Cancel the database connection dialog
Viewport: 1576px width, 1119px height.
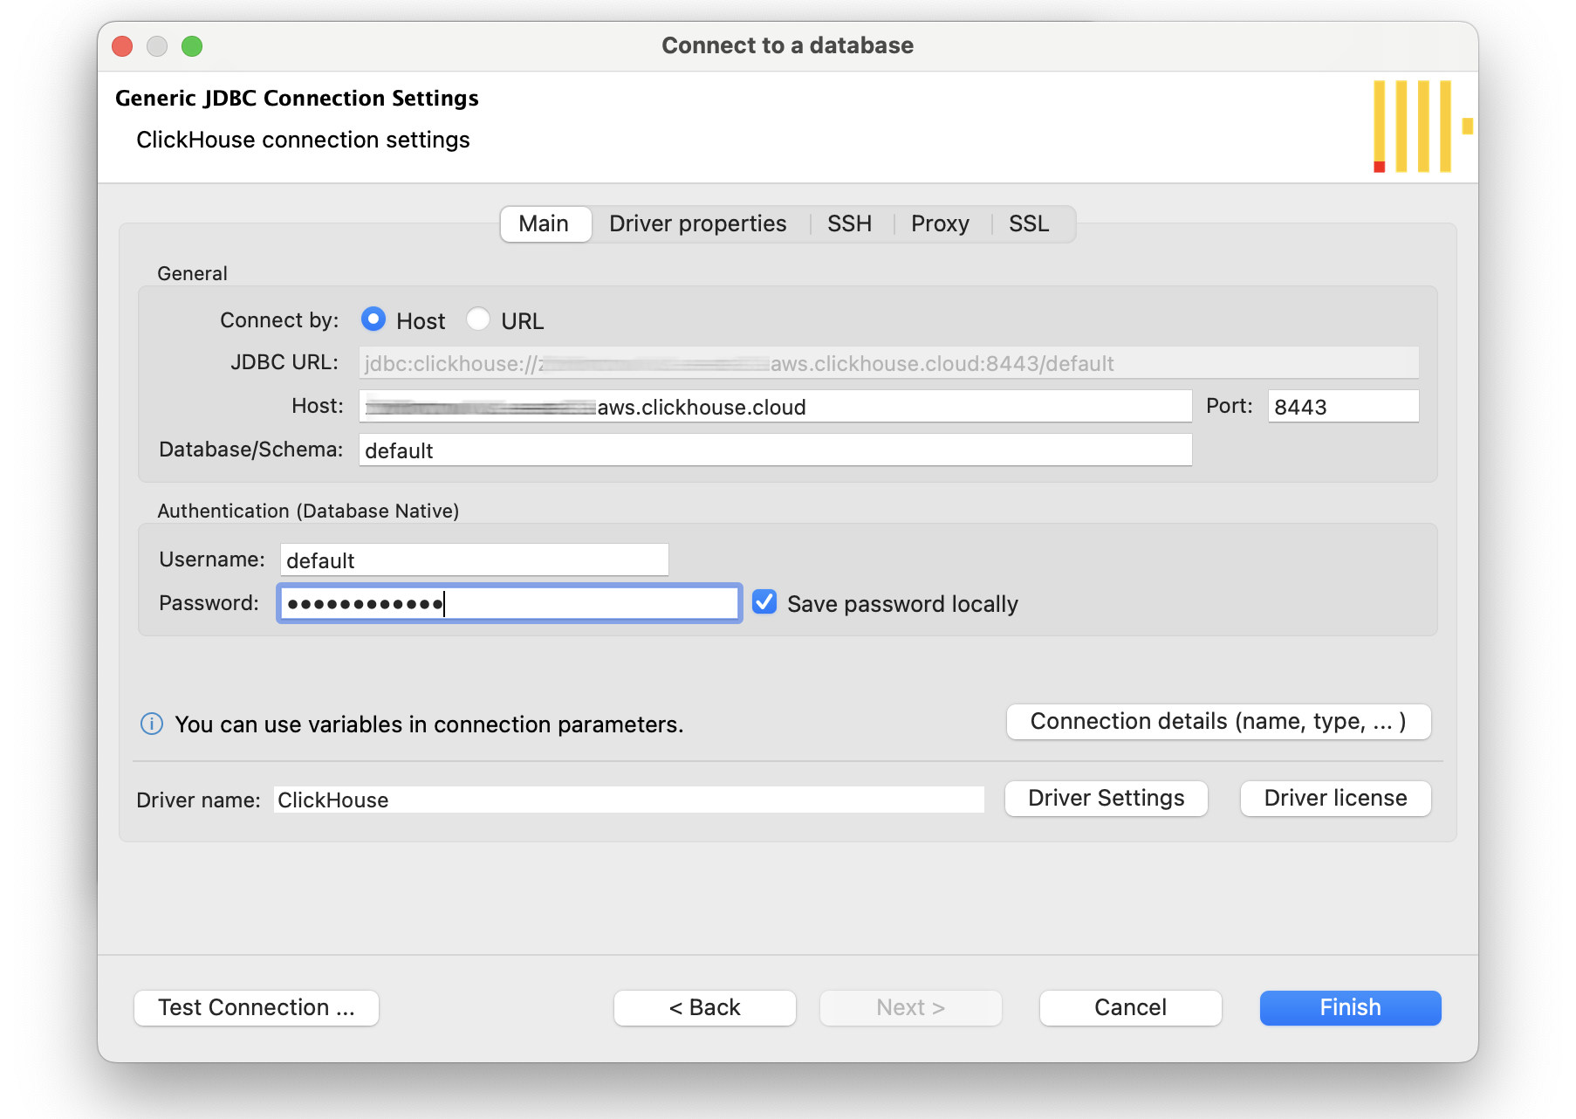coord(1130,1008)
